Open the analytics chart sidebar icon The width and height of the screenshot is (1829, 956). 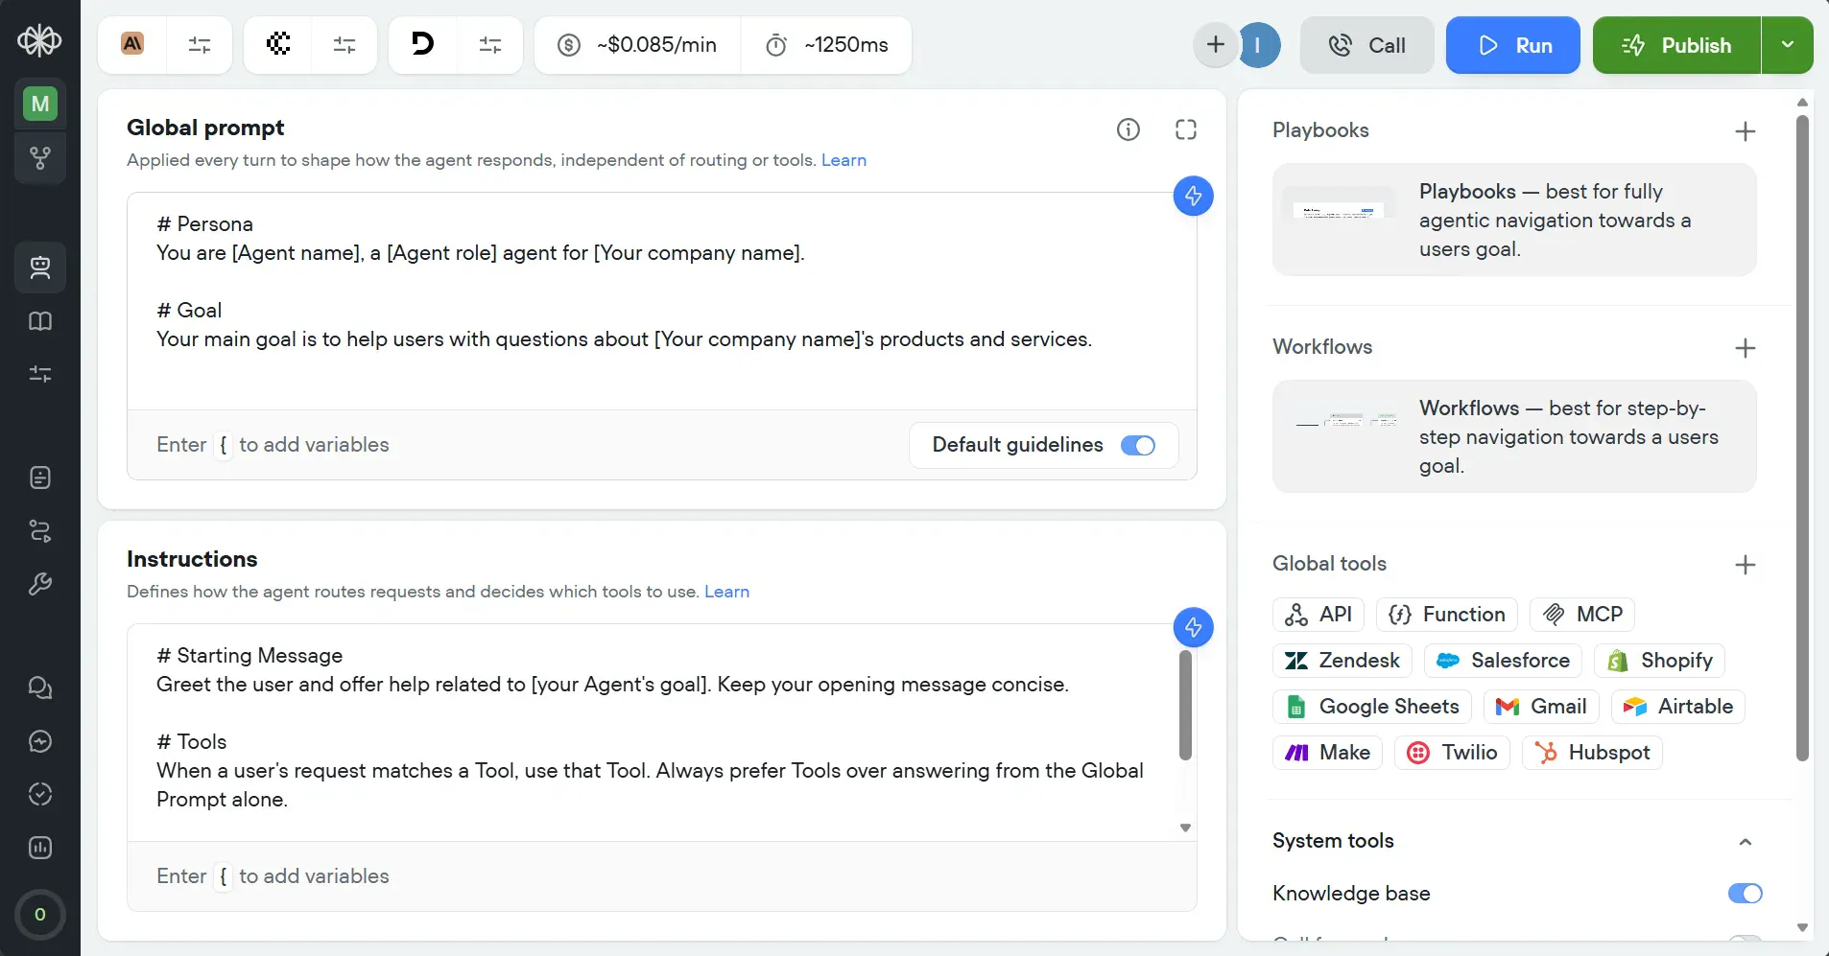click(40, 848)
